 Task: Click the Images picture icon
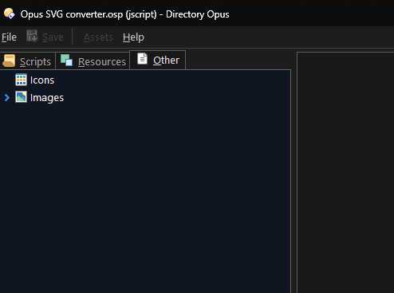tap(21, 97)
